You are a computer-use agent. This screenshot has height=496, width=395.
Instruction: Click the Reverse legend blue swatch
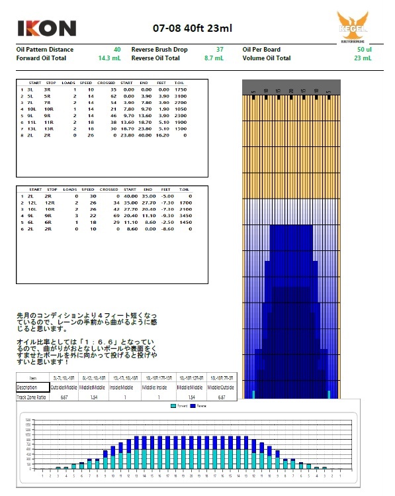193,406
